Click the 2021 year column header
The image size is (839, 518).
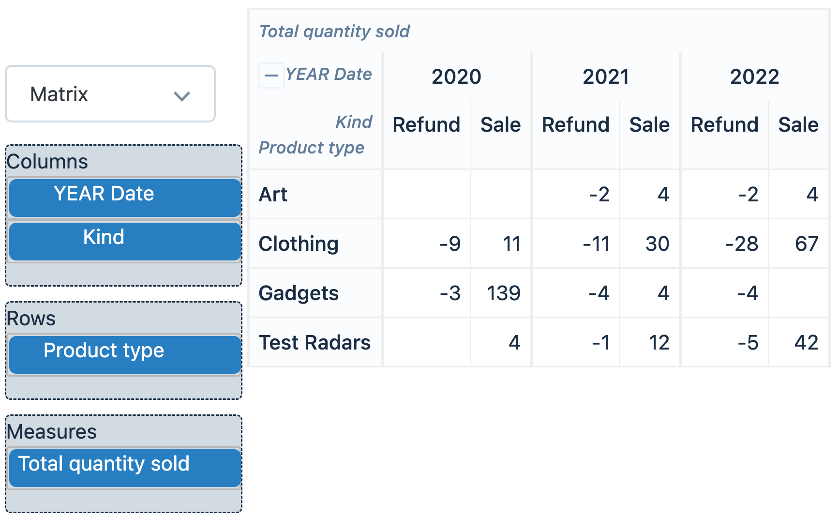tap(605, 76)
